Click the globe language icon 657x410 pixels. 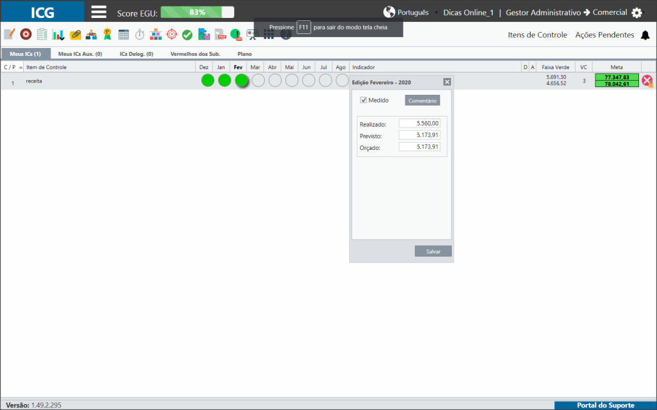(x=389, y=12)
